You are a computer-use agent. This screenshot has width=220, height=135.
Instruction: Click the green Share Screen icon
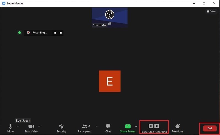128,126
